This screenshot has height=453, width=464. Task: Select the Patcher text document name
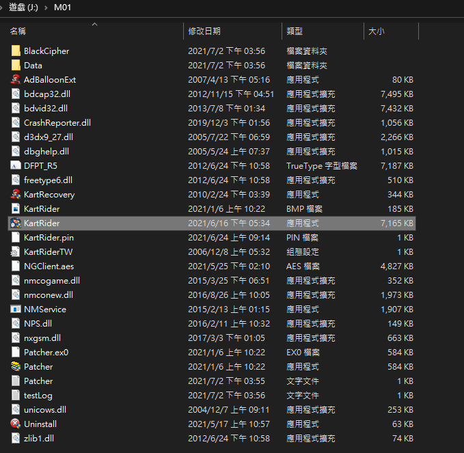coord(38,381)
